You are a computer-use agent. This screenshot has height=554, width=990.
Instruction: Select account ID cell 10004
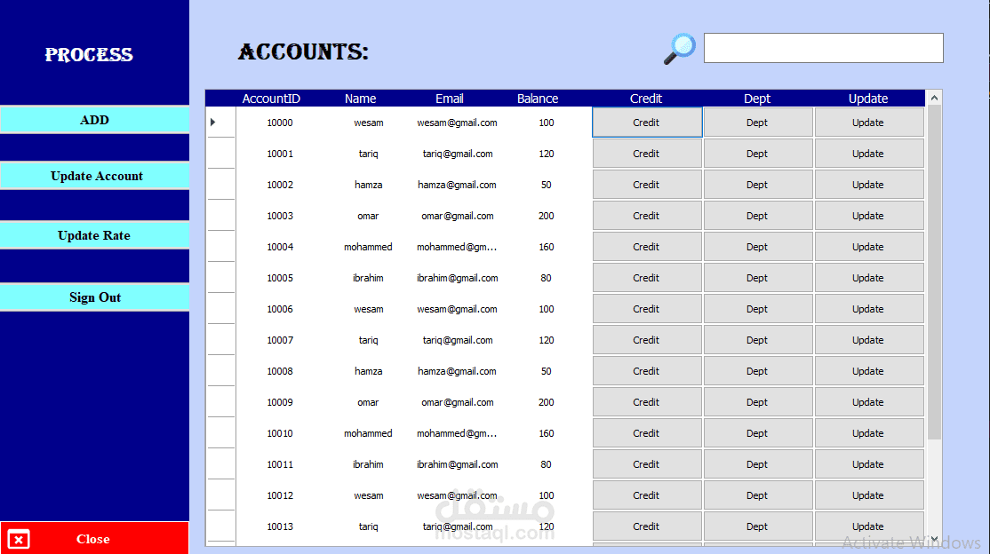pos(280,247)
